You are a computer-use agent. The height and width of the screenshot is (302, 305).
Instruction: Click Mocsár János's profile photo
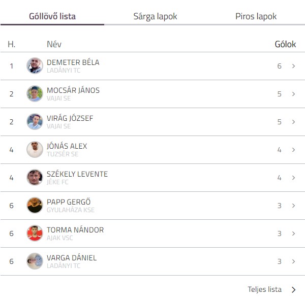35,93
